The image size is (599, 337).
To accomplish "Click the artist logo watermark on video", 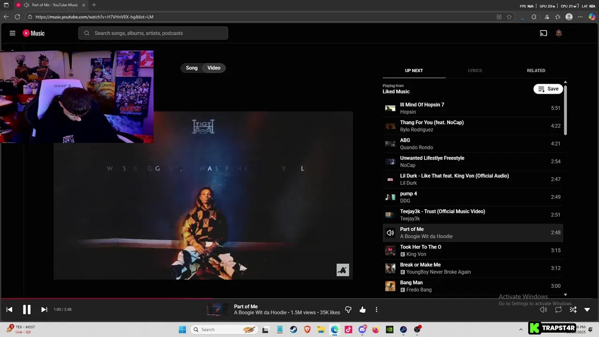I will click(343, 270).
